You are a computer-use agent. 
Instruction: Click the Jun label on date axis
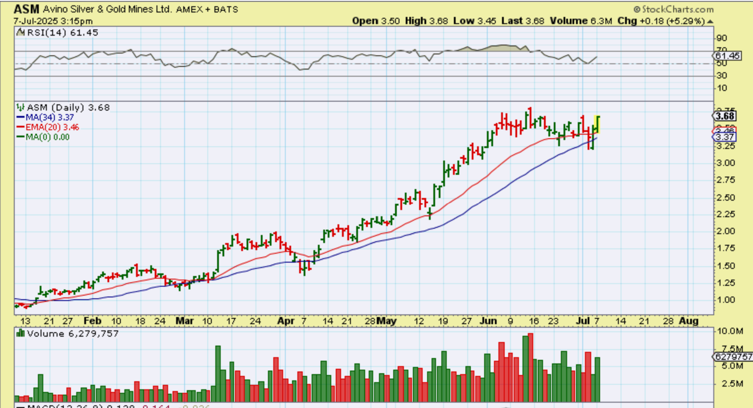488,321
